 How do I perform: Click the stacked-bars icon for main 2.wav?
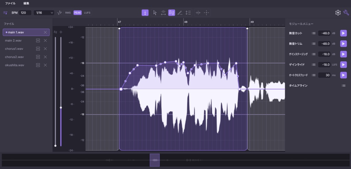pos(38,41)
